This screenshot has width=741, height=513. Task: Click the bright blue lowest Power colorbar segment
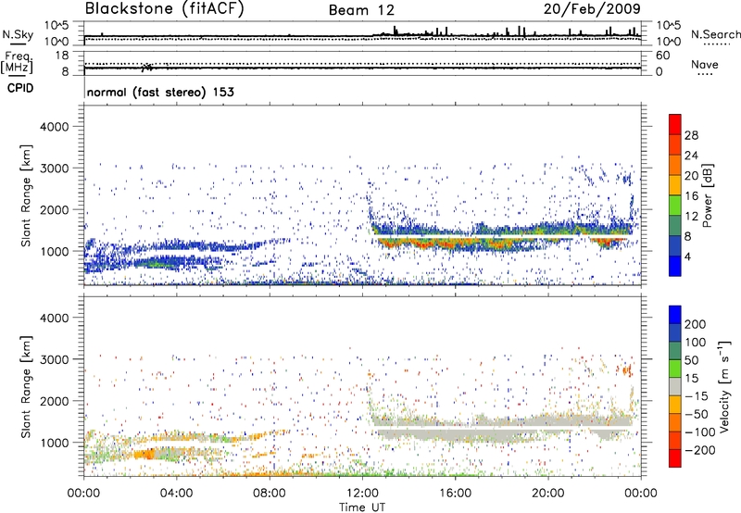(675, 266)
